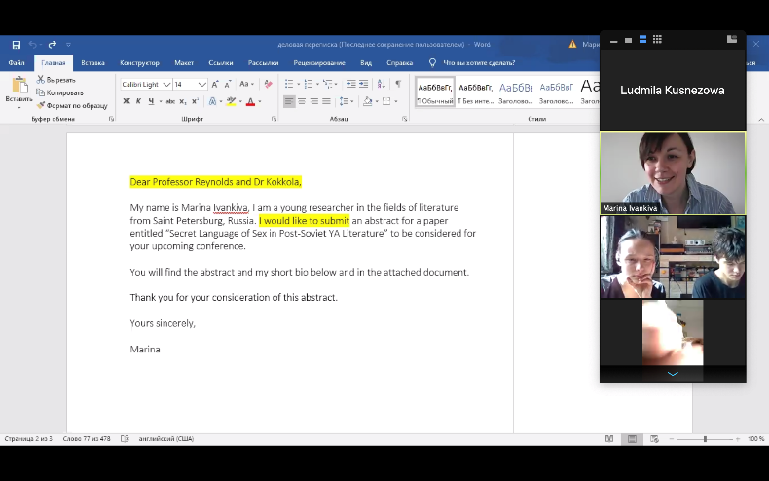Viewport: 769px width, 481px height.
Task: Switch to the Рассылки ribbon tab
Action: (x=264, y=63)
